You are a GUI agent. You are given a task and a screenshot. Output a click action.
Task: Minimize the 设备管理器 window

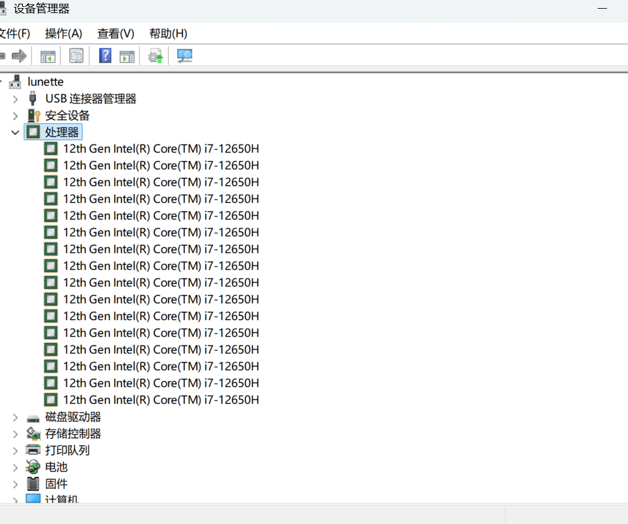coord(602,9)
